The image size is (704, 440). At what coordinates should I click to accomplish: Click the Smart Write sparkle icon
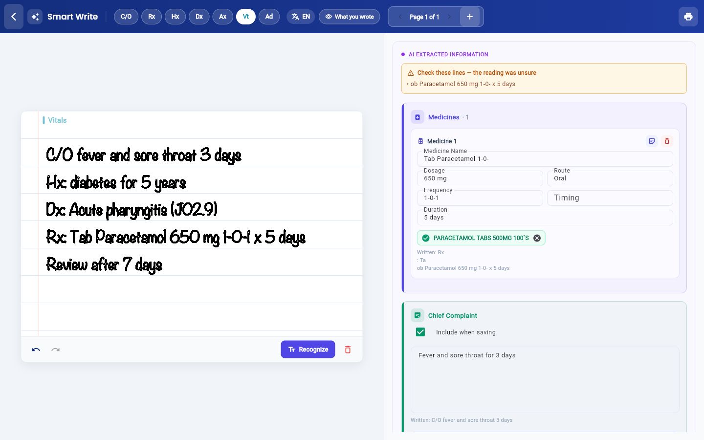point(35,17)
